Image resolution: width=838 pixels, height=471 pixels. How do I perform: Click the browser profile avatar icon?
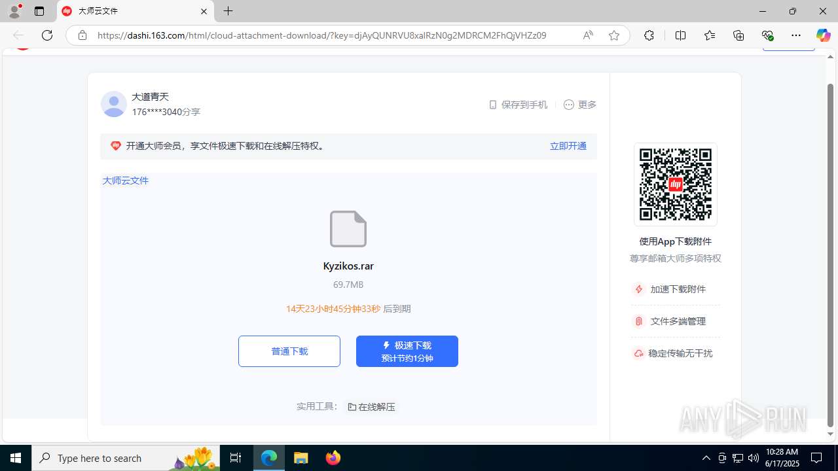(14, 11)
